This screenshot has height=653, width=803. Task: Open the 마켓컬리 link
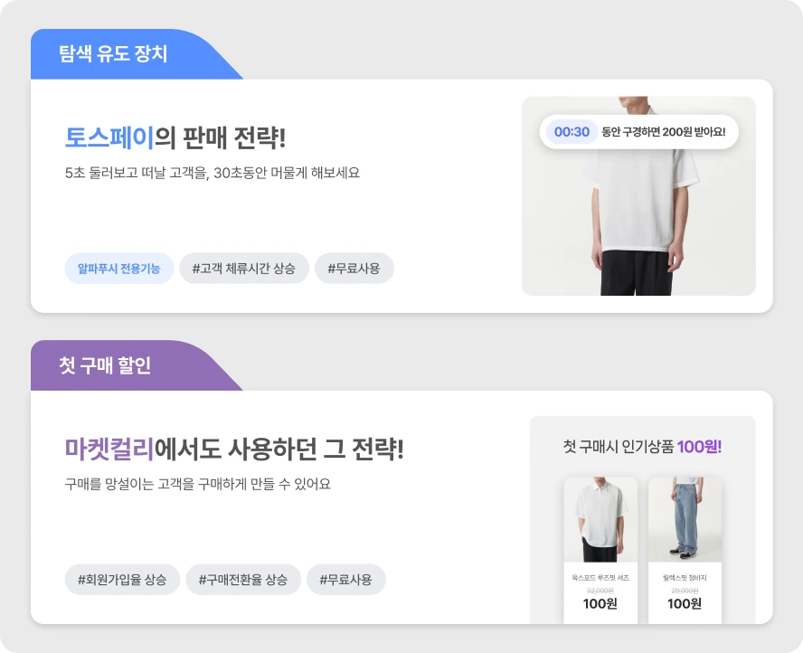point(104,449)
